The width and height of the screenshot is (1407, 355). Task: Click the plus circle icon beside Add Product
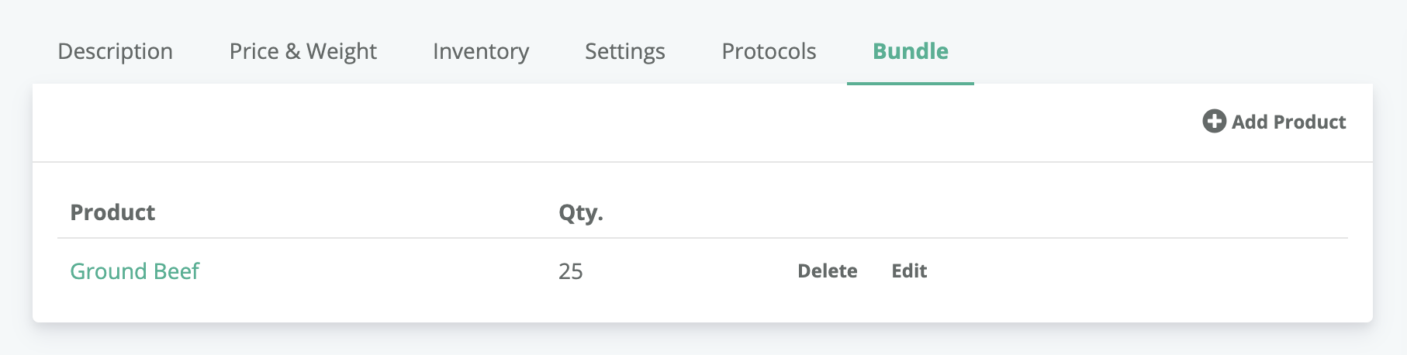tap(1214, 122)
